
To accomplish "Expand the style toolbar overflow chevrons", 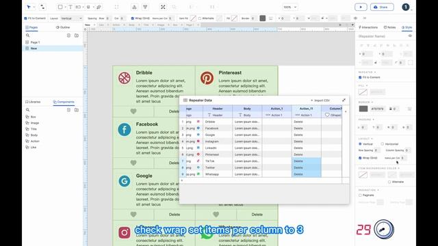I will click(365, 18).
